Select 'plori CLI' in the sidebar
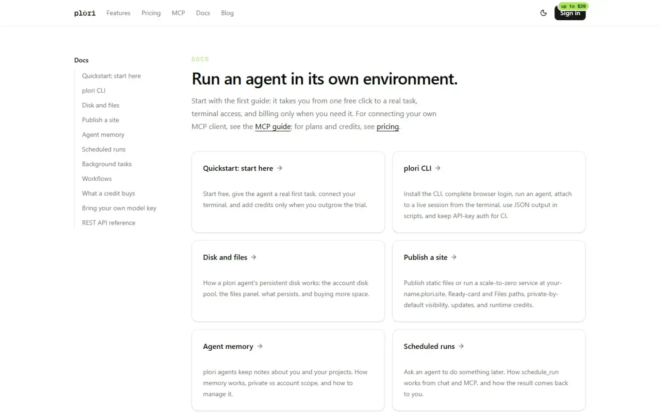The width and height of the screenshot is (660, 413). (x=94, y=91)
